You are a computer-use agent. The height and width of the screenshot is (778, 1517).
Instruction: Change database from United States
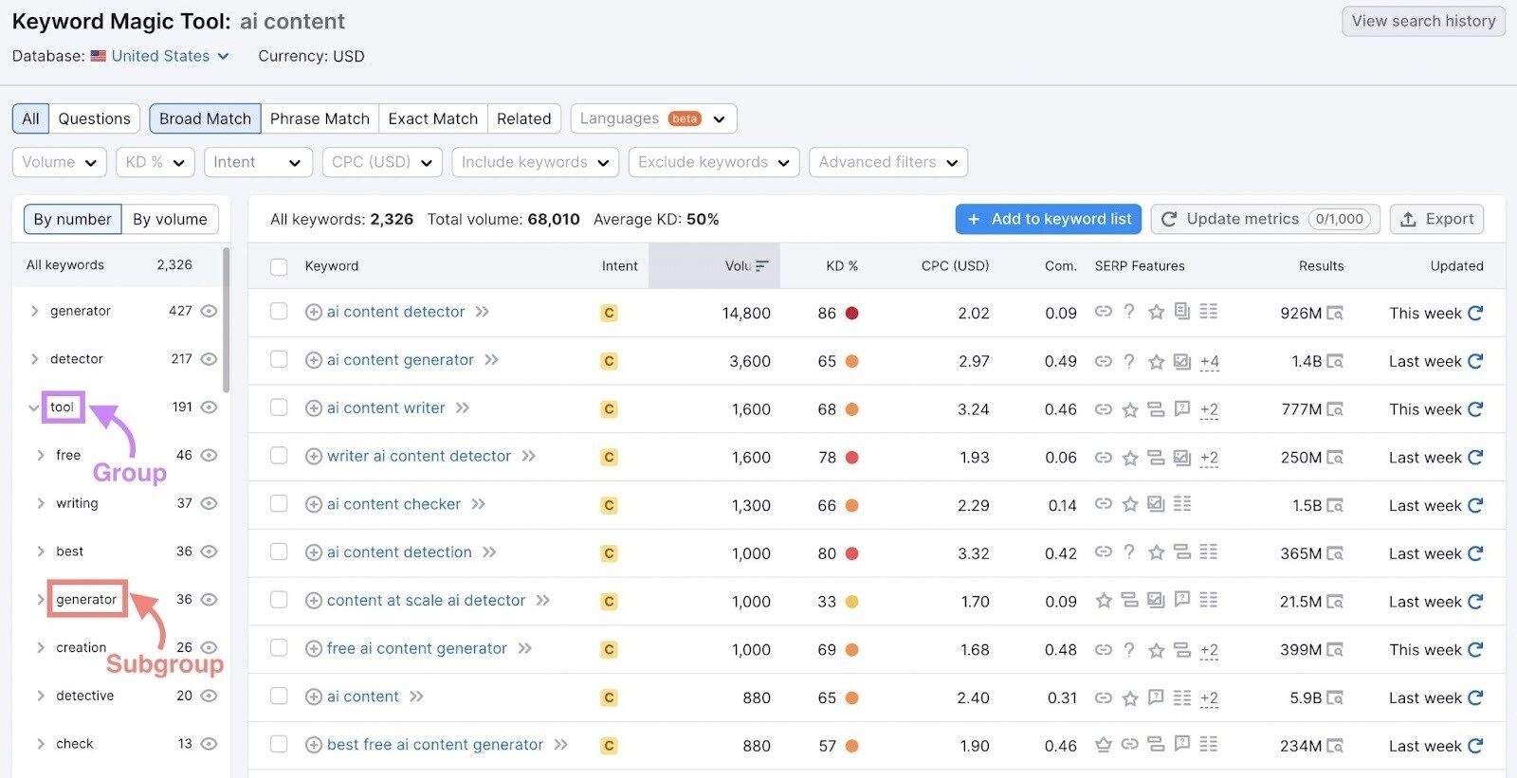point(171,56)
